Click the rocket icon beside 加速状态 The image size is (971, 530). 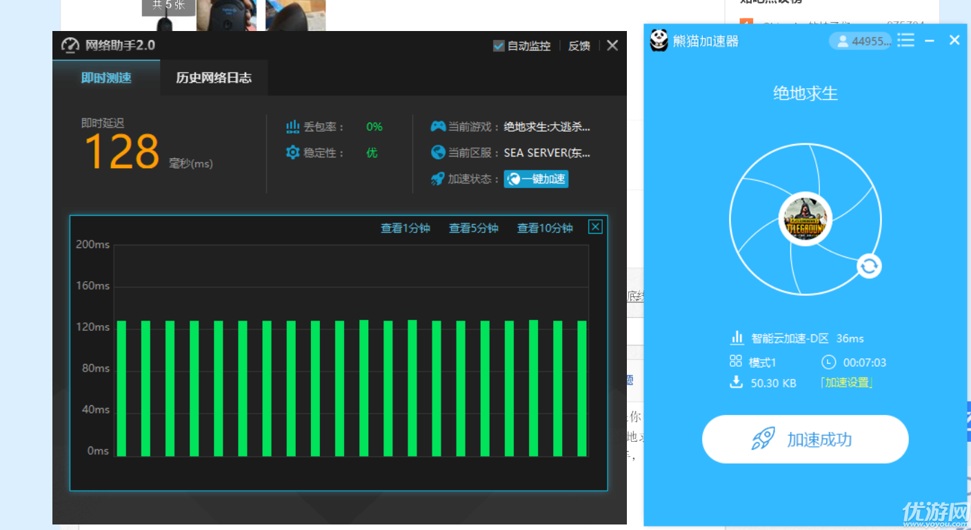438,179
